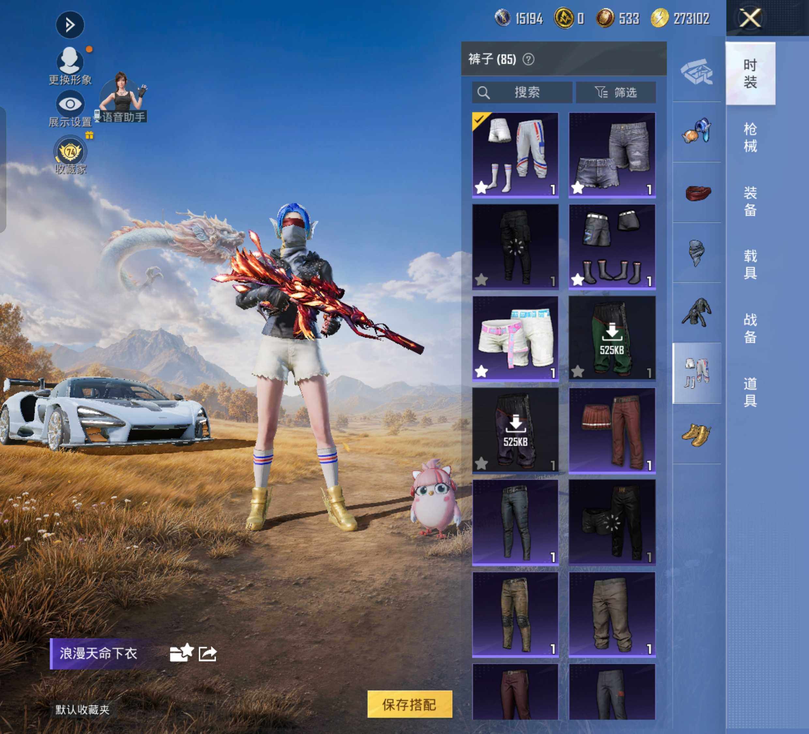Switch to the 载具 vehicles tab

click(750, 264)
